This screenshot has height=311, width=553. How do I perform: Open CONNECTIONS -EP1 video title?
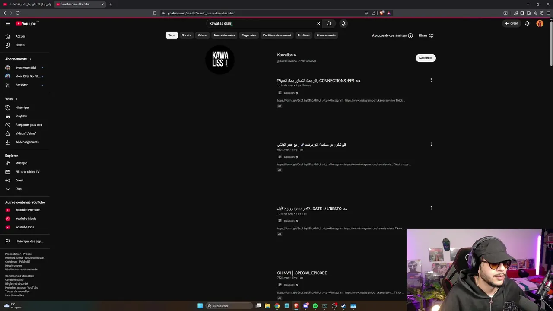pos(319,80)
